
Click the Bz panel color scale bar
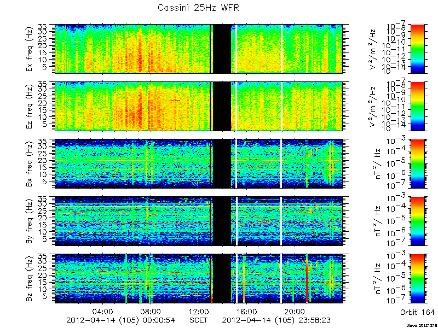[417, 279]
